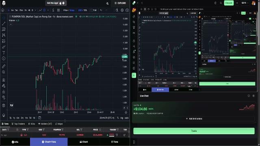Select the patterns drawing tool
The width and height of the screenshot is (260, 146).
[4, 35]
